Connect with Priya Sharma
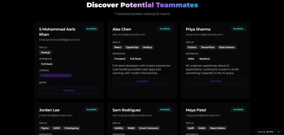Viewport: 284px width, 135px height. click(x=216, y=81)
